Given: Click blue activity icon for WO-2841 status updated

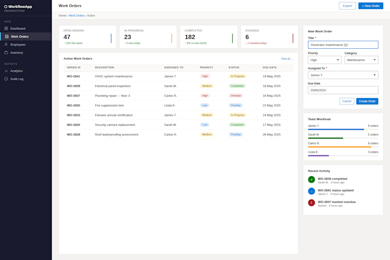Looking at the screenshot, I should click(x=311, y=191).
